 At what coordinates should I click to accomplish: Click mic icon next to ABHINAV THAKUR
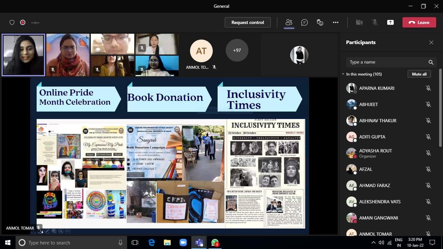(x=428, y=121)
